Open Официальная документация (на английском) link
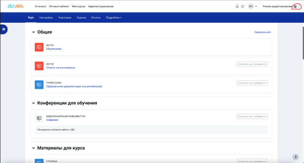 (74, 87)
